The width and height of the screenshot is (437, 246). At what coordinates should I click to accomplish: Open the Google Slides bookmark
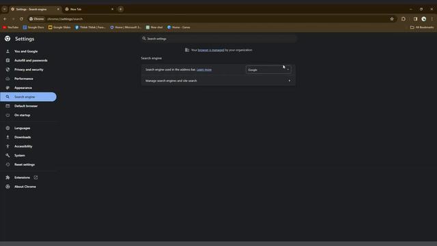coord(59,27)
